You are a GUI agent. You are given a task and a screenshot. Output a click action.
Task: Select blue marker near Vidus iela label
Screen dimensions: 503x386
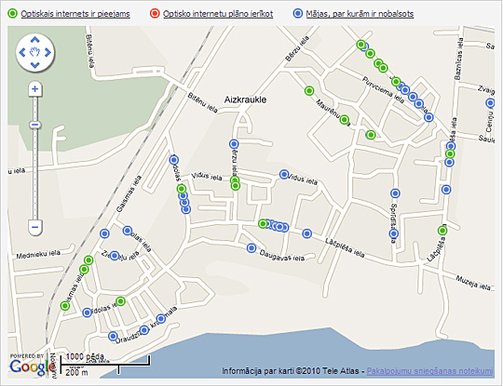tap(284, 174)
